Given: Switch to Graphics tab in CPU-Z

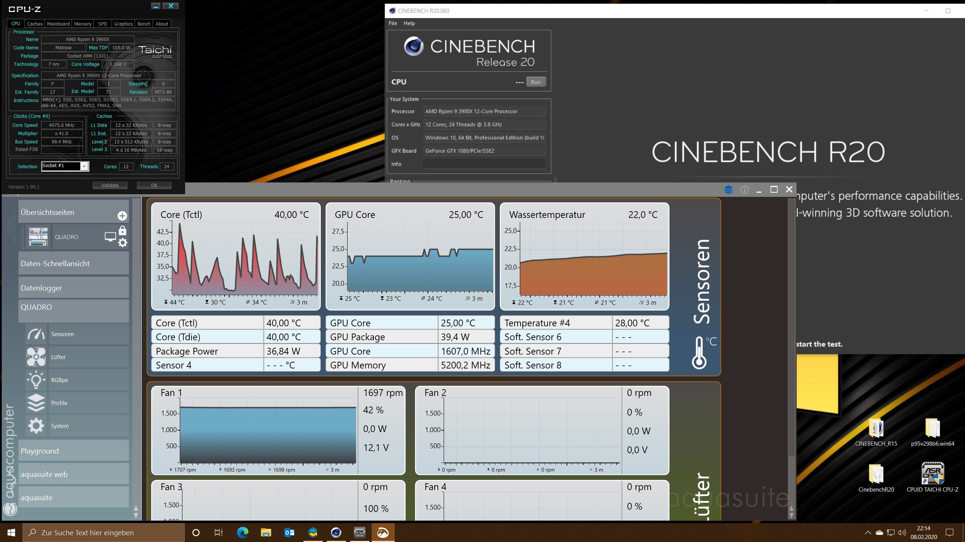Looking at the screenshot, I should 123,24.
